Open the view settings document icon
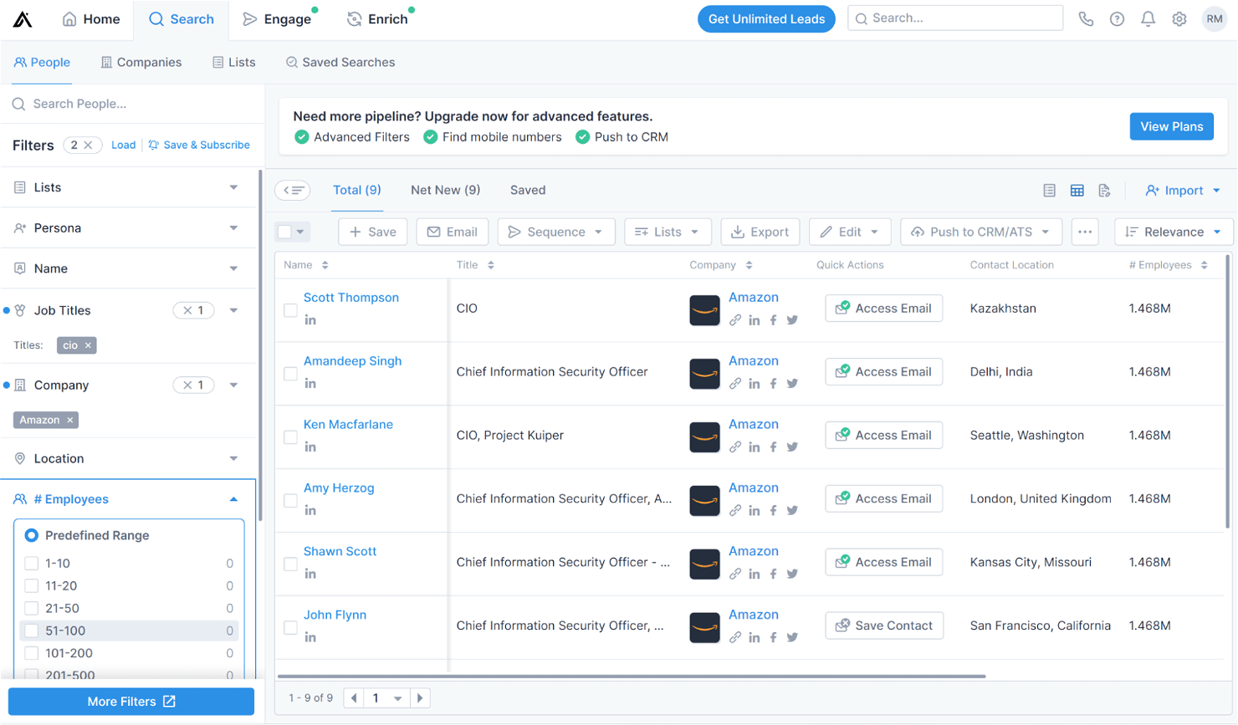This screenshot has height=725, width=1238. [x=1104, y=191]
